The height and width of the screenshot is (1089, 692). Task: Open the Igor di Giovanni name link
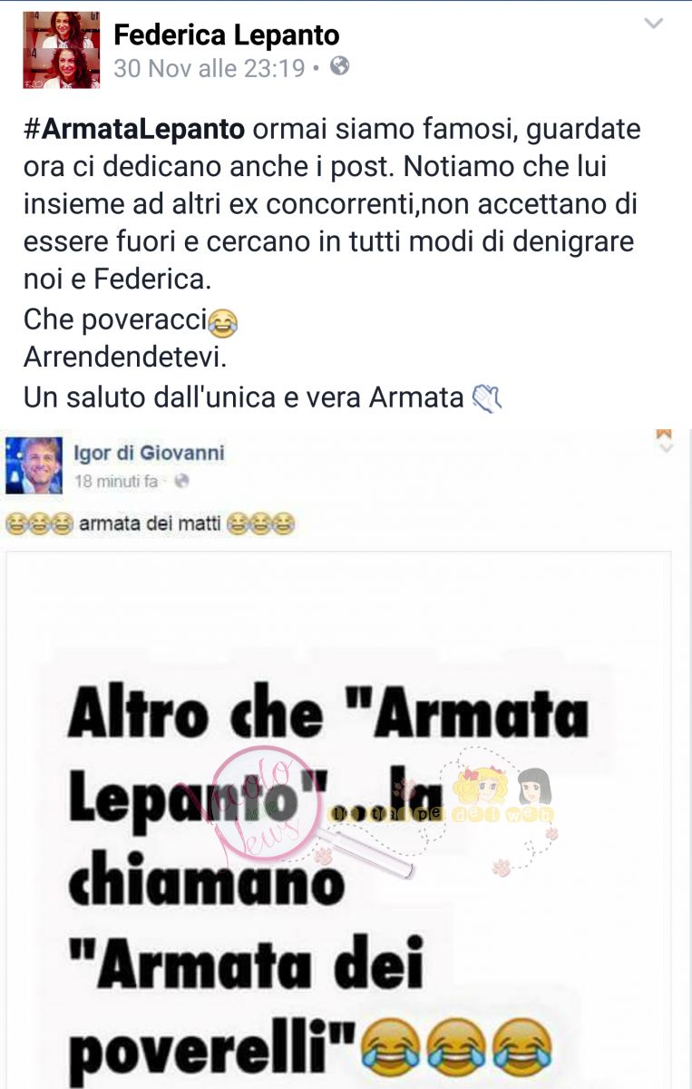pos(149,453)
